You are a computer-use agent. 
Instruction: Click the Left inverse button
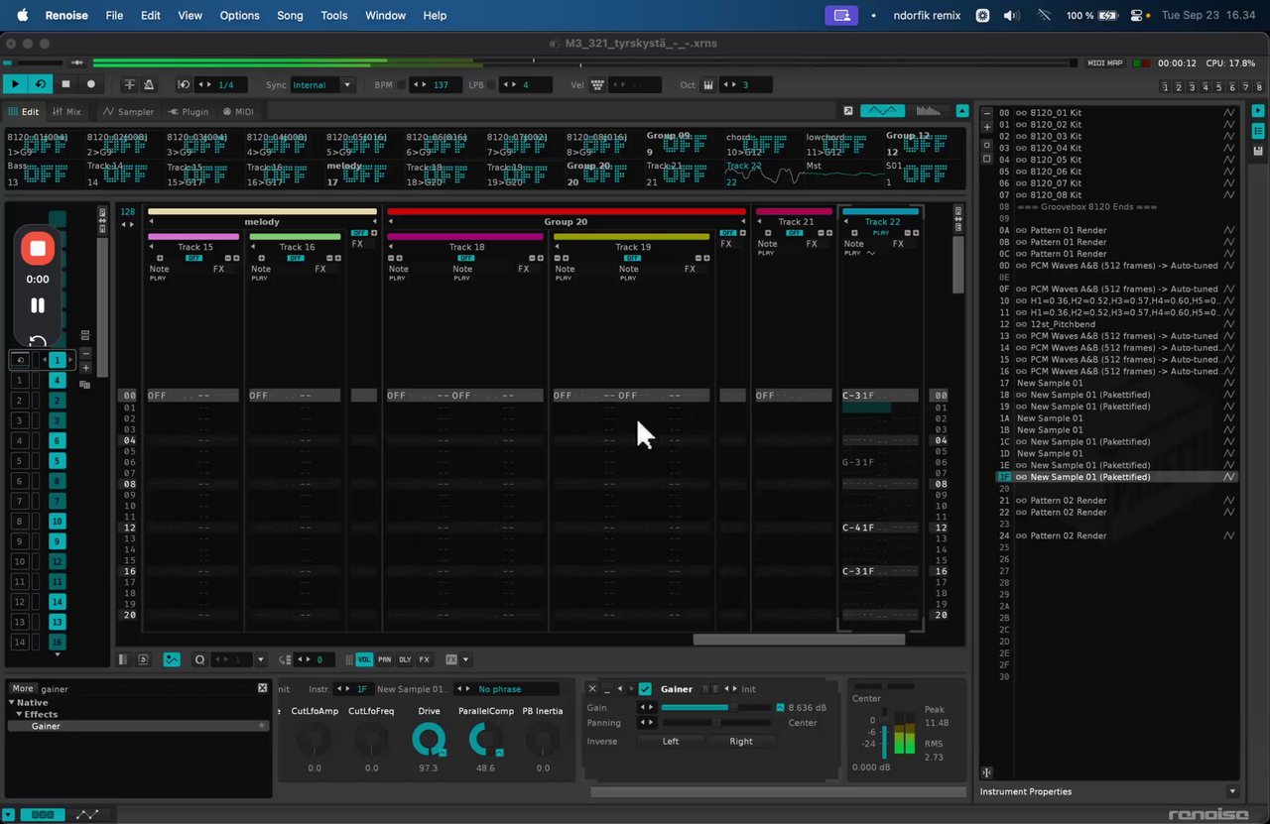click(x=671, y=742)
